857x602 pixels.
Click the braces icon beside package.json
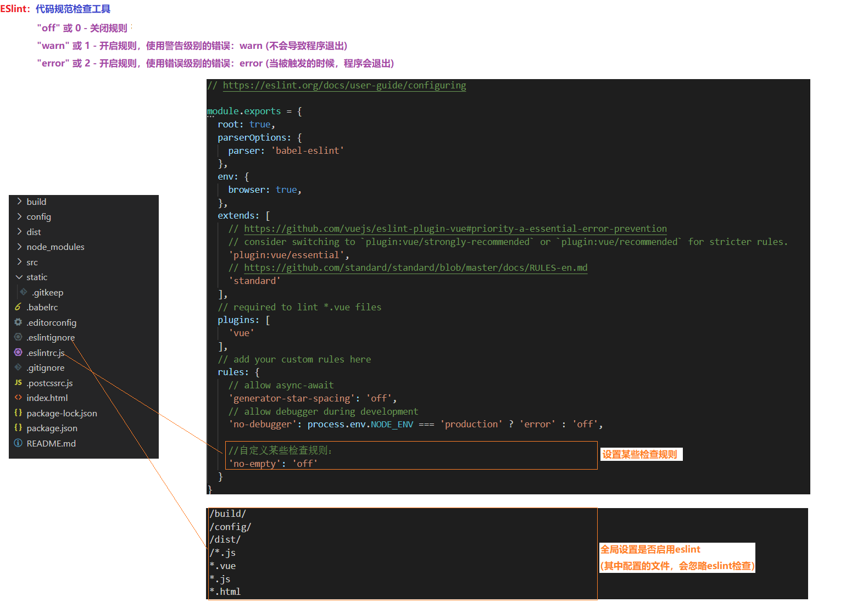[18, 428]
